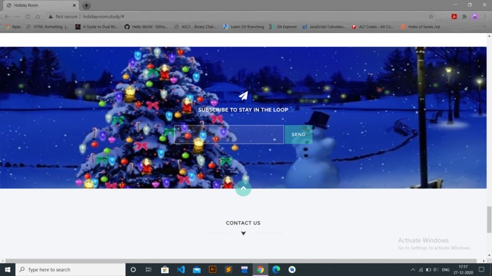
Task: Open the round W app on the taskbar
Action: pyautogui.click(x=292, y=269)
